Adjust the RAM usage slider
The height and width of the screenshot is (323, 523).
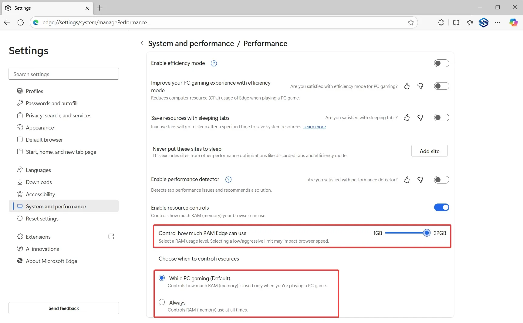coord(427,233)
